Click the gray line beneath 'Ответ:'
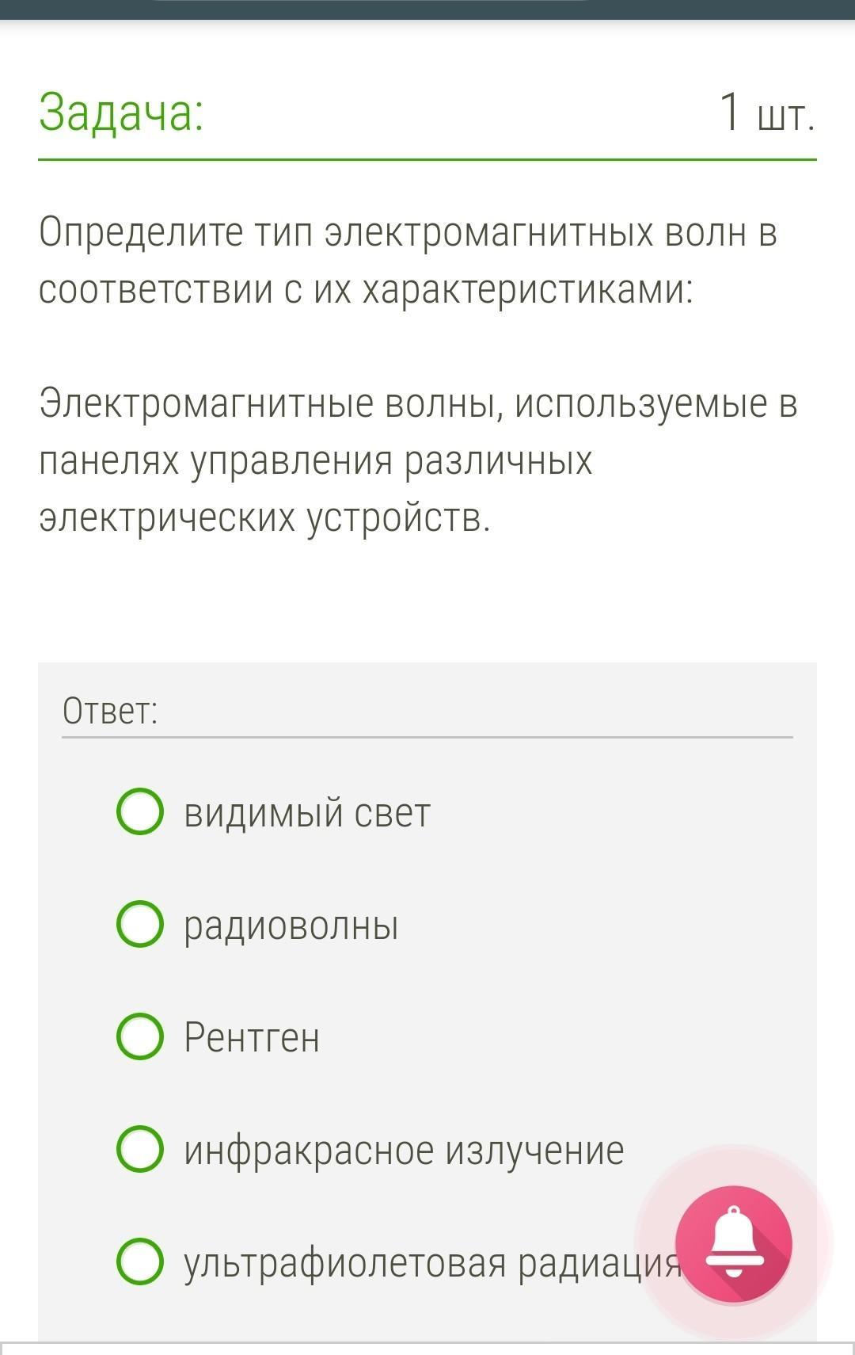This screenshot has width=855, height=1355. pyautogui.click(x=427, y=737)
